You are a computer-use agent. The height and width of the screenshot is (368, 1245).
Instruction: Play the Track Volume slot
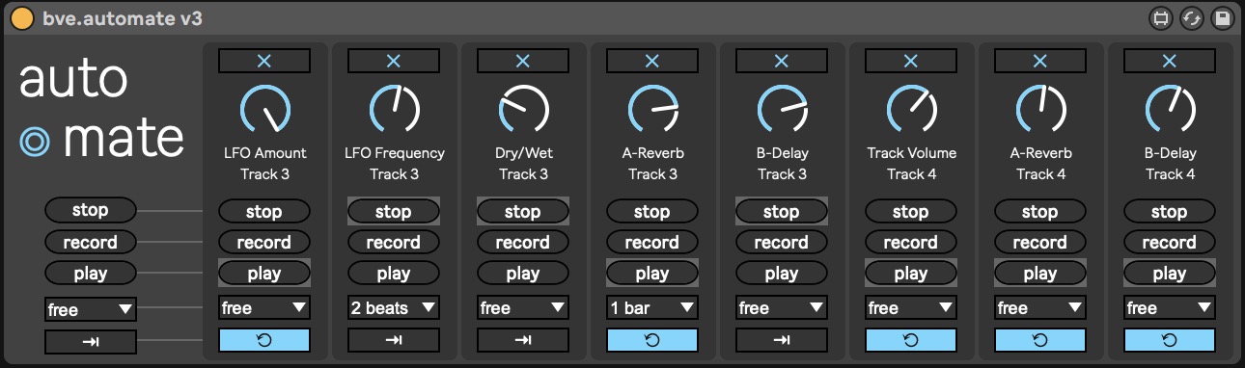(911, 274)
